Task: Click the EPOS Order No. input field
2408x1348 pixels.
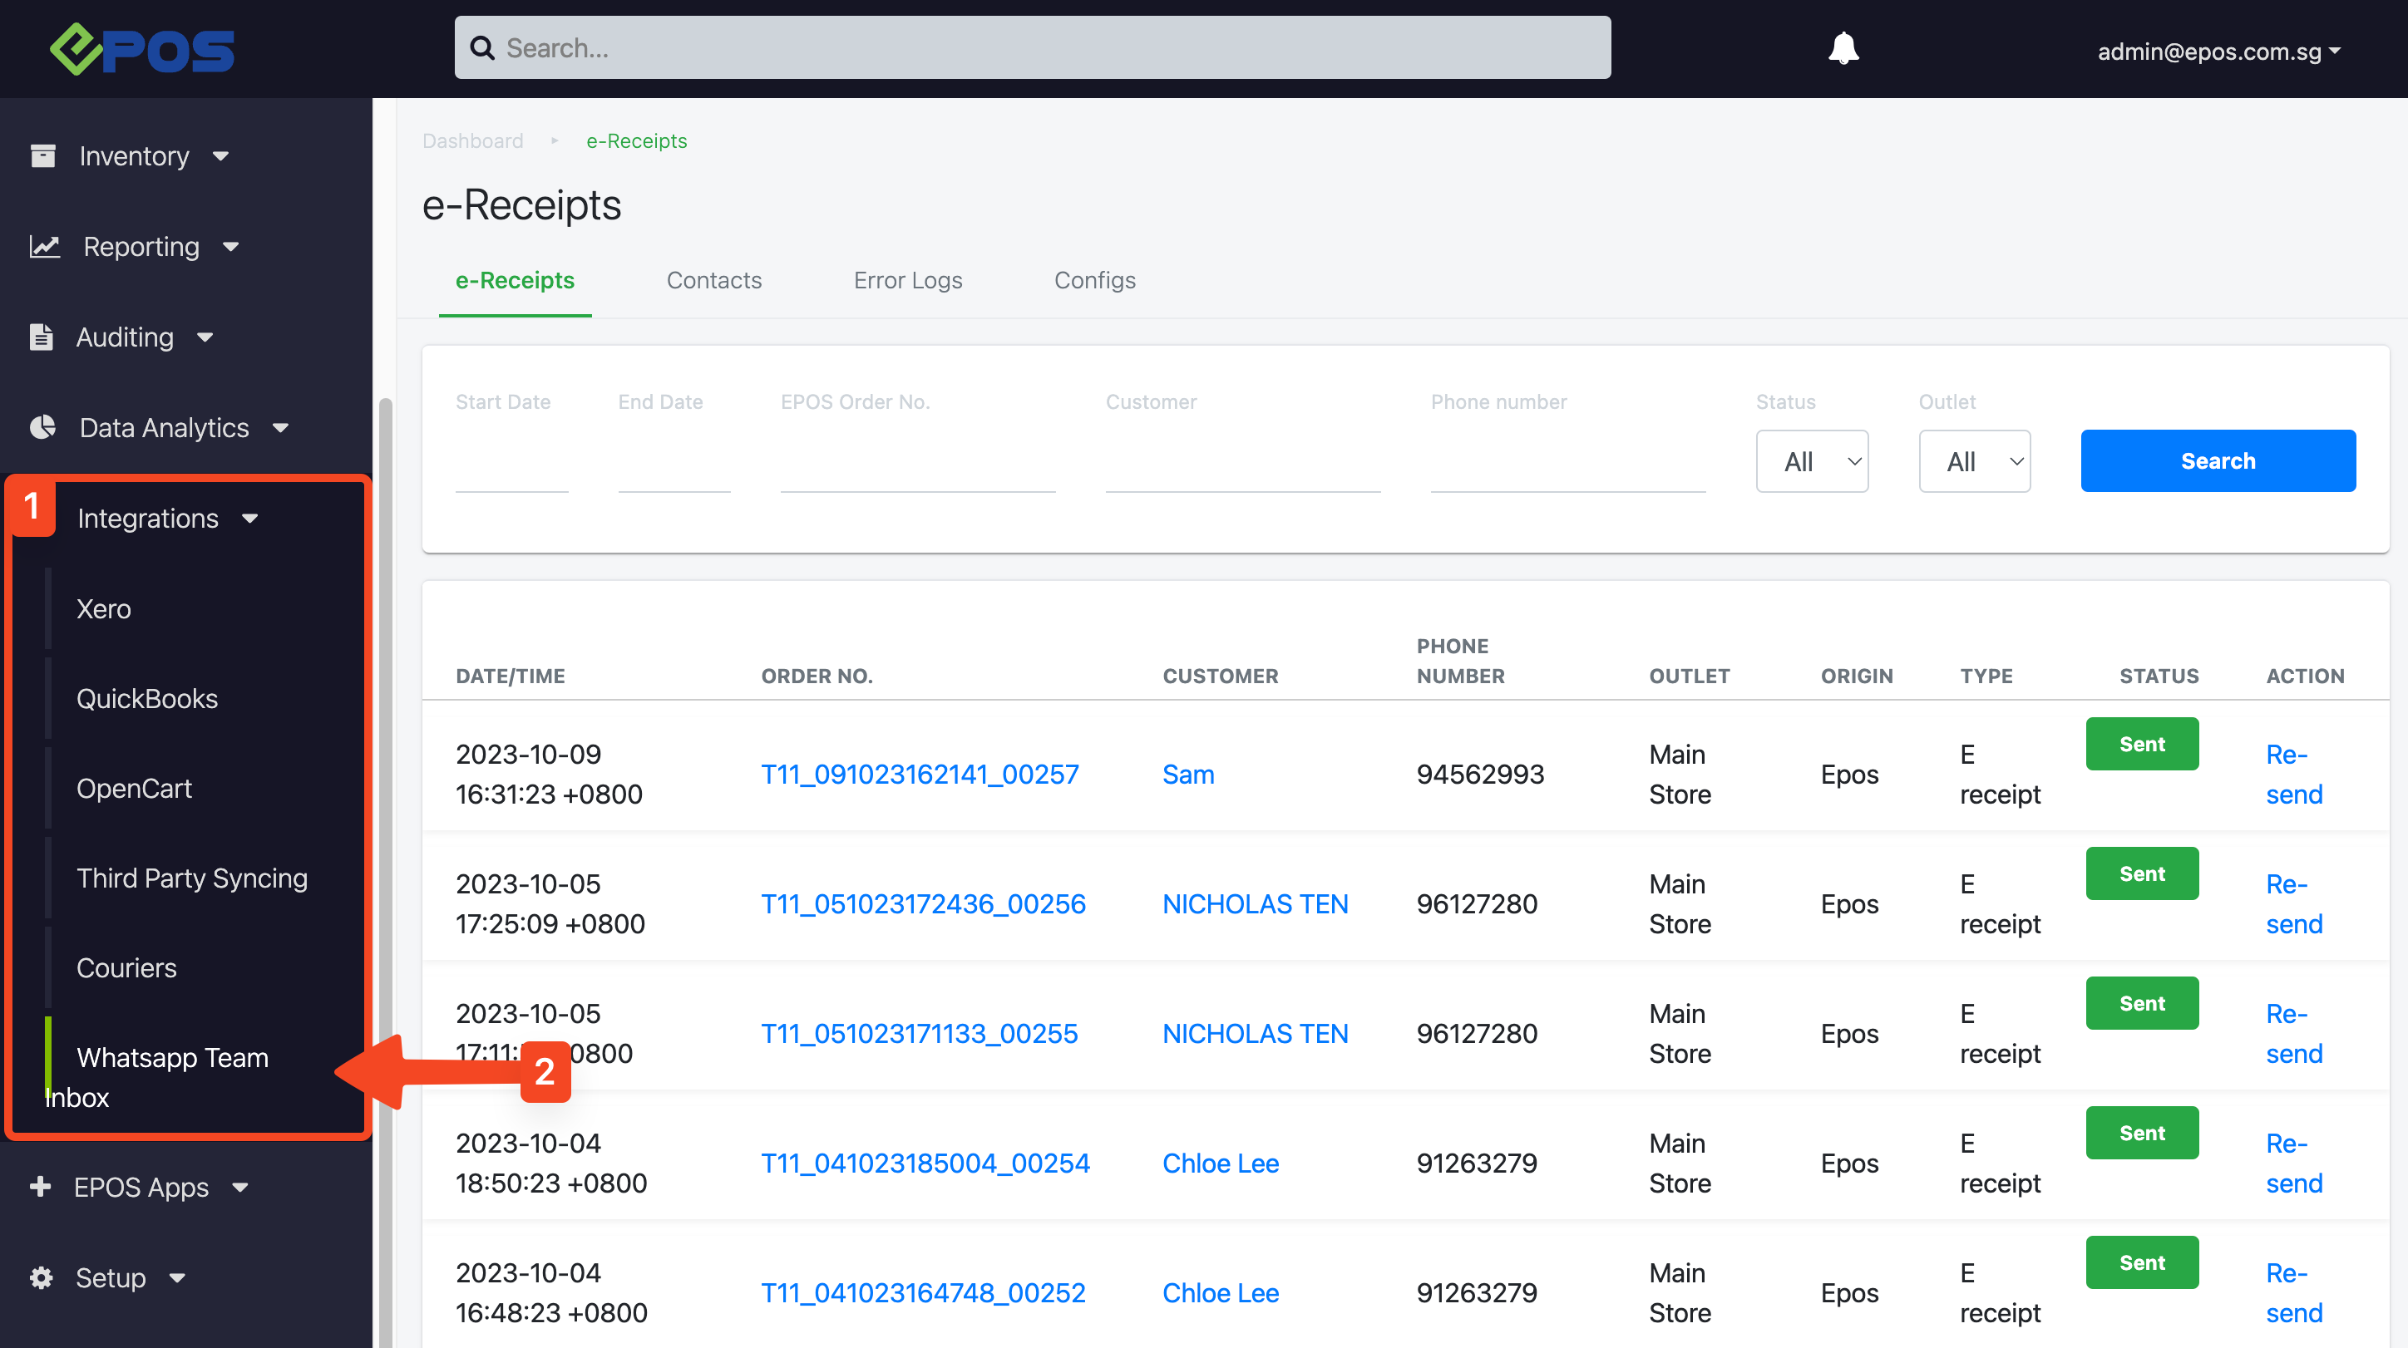Action: click(917, 467)
